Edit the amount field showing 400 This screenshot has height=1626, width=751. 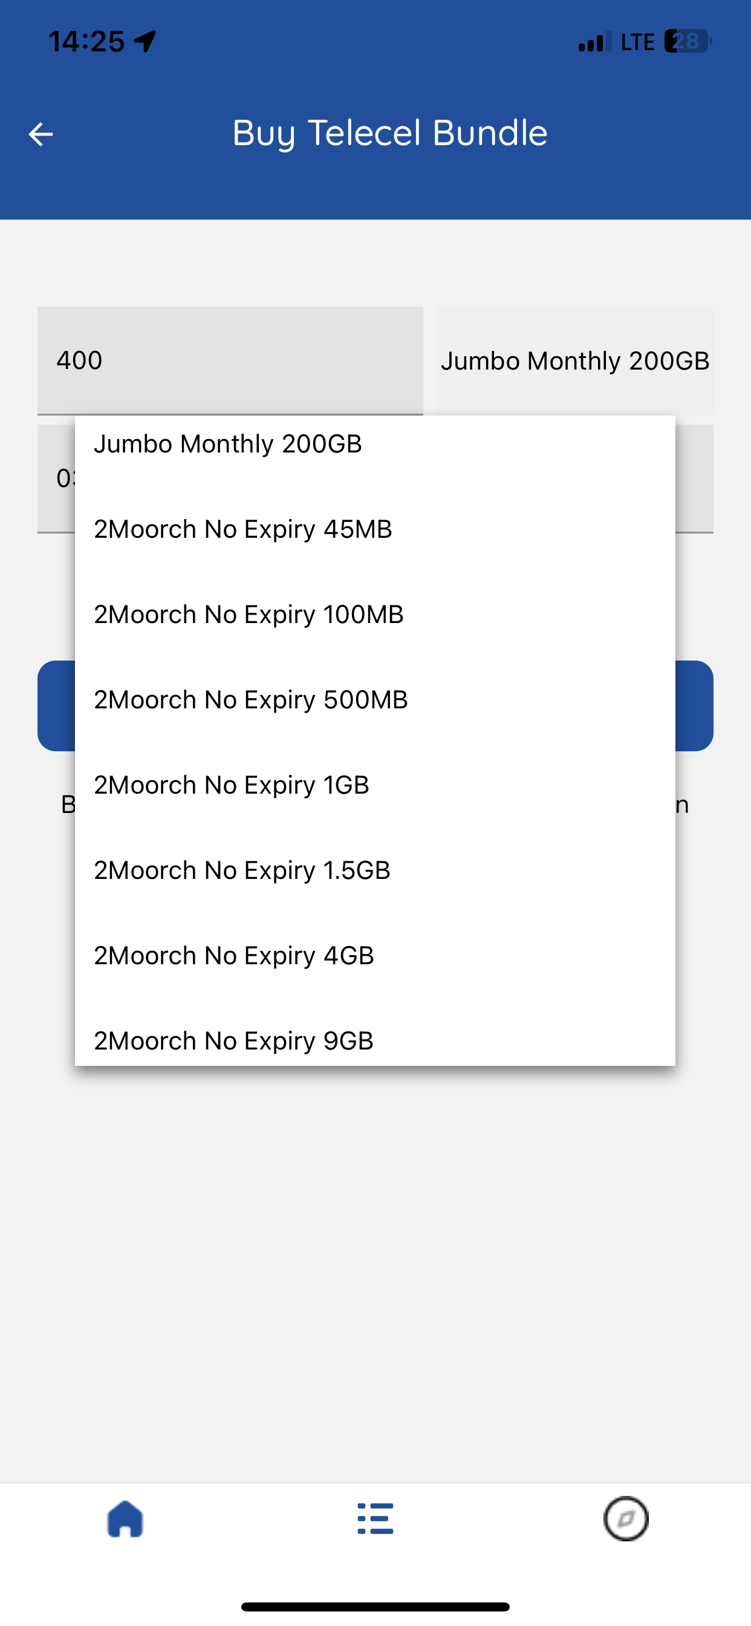pos(230,361)
